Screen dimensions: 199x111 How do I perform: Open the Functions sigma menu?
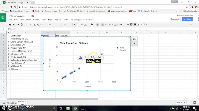pos(145,25)
